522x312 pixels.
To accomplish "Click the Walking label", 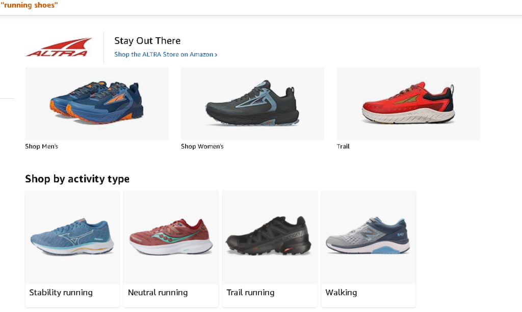I will coord(341,292).
